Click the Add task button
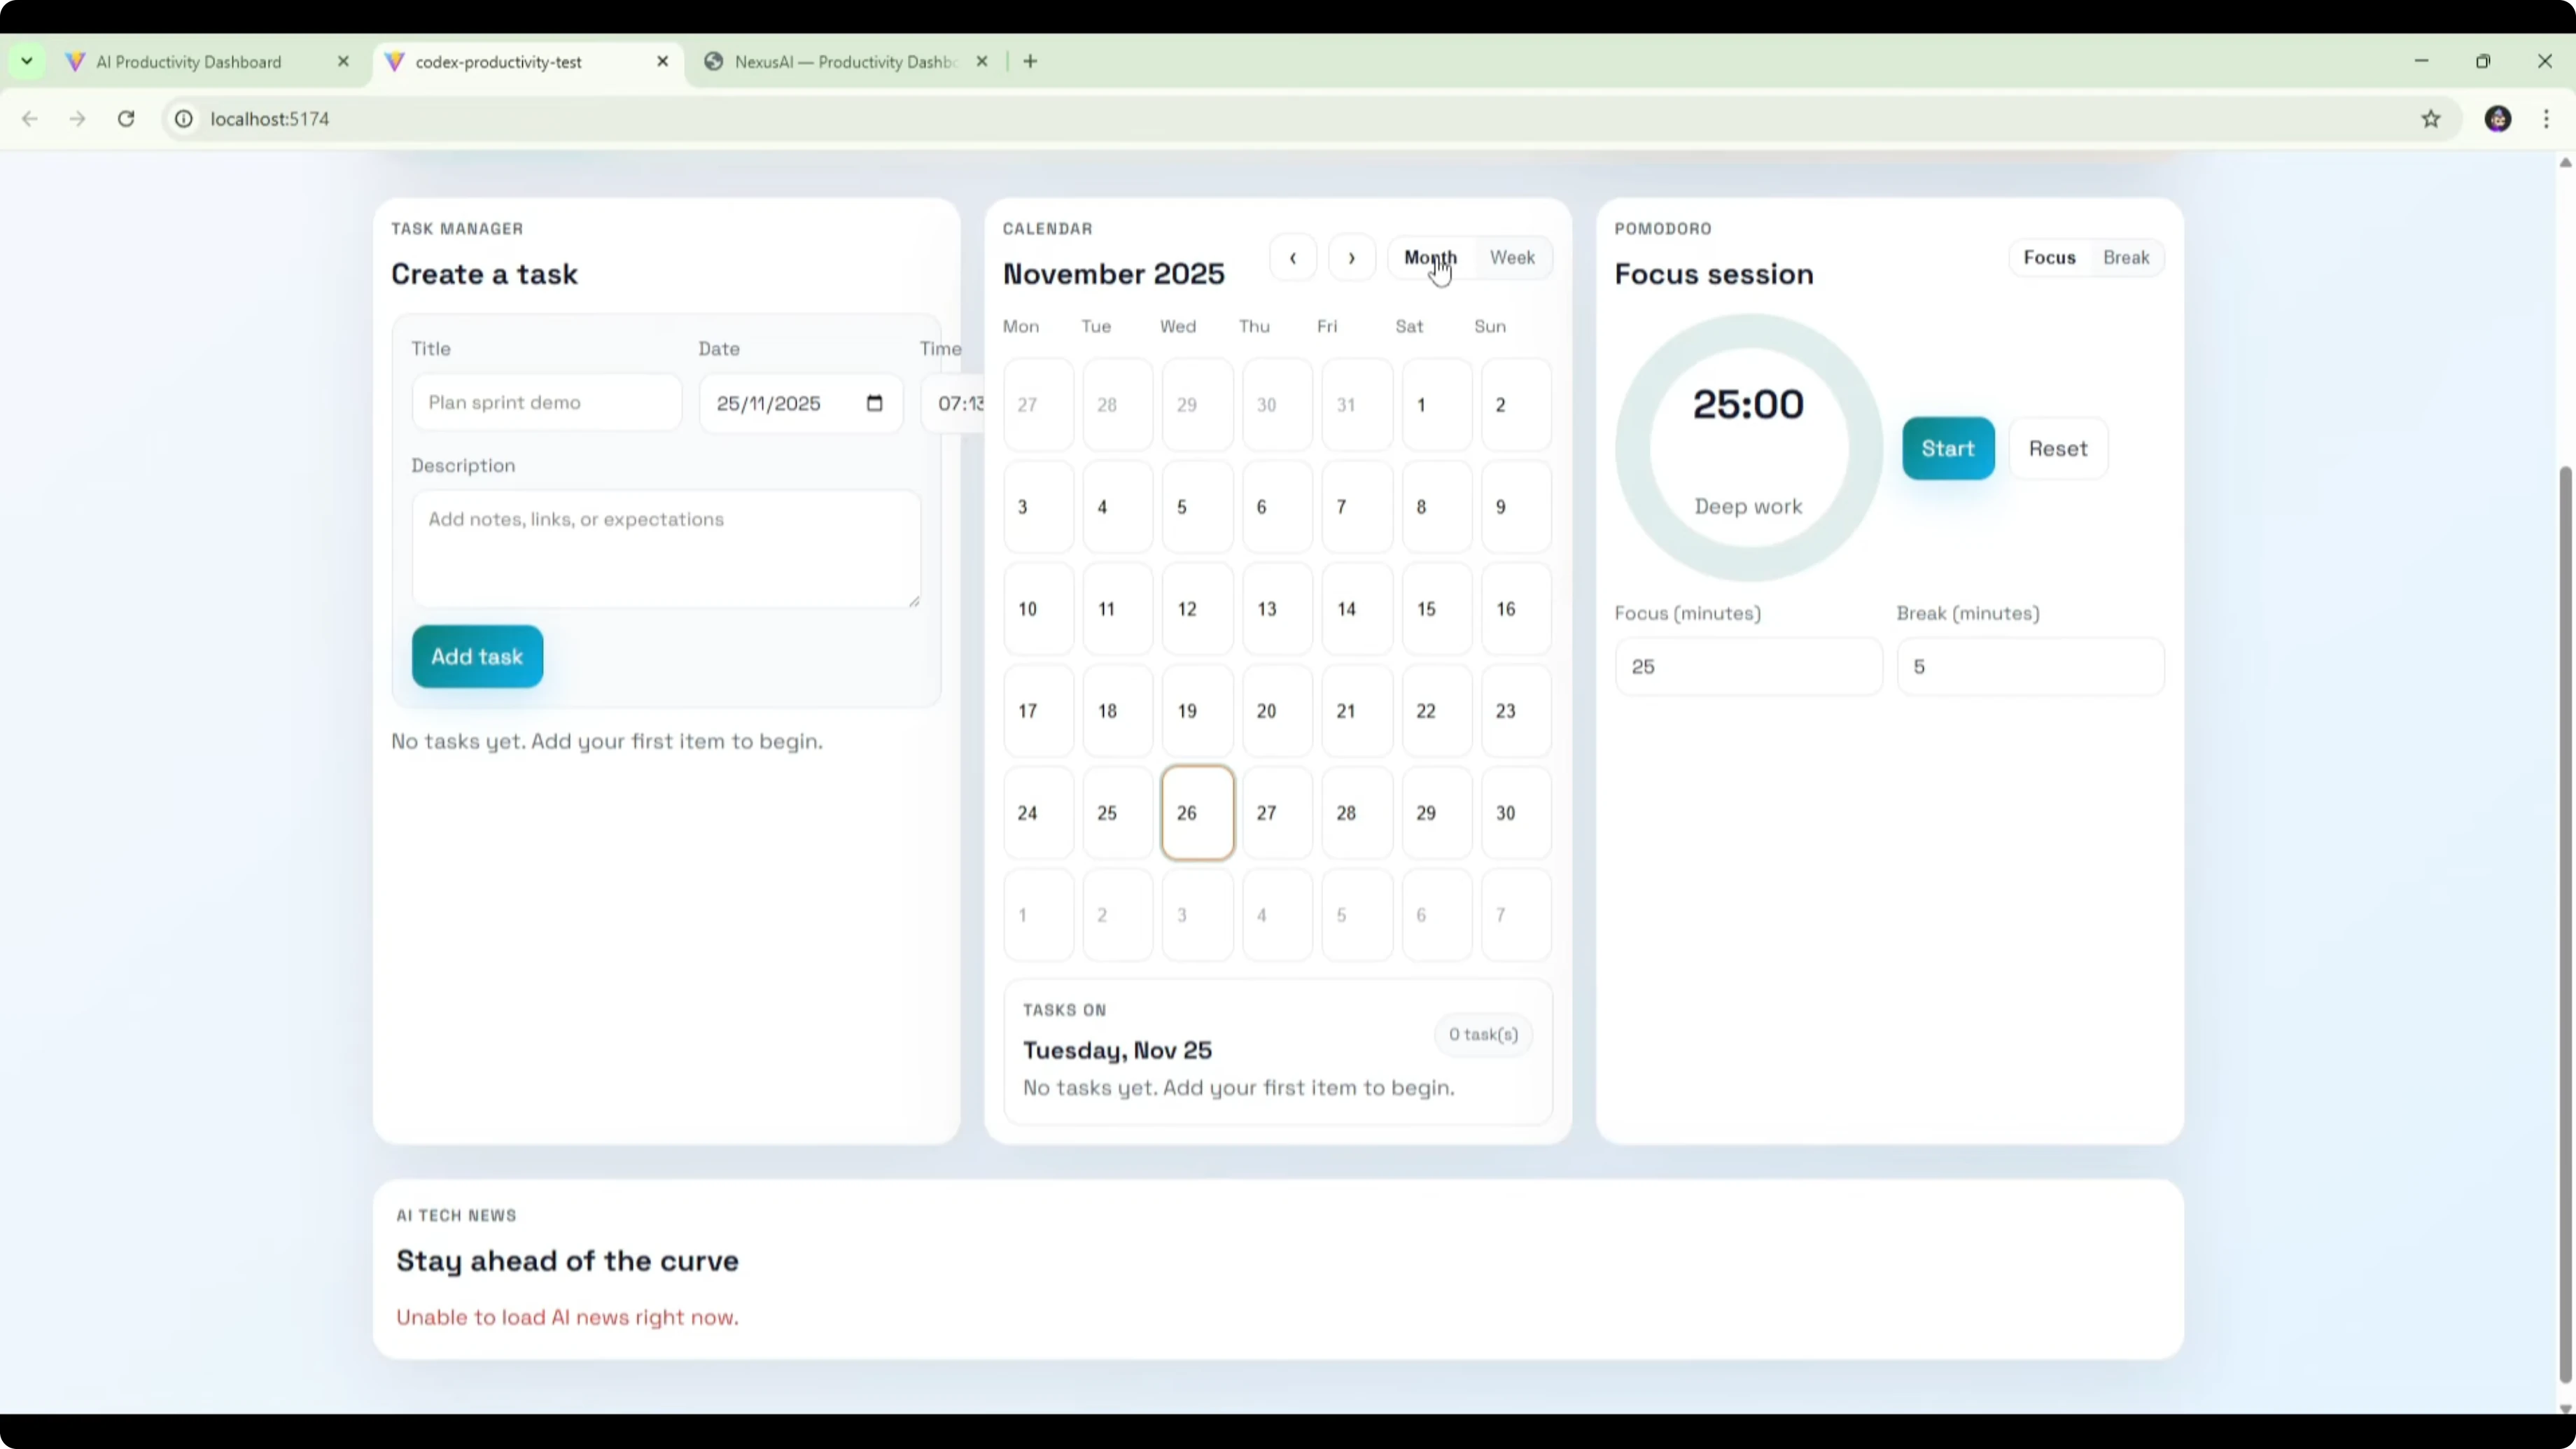 coord(477,657)
